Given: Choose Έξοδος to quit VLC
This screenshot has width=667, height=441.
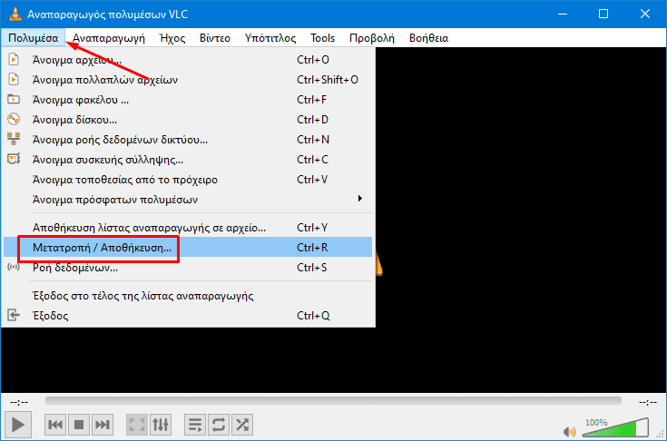Looking at the screenshot, I should click(x=188, y=316).
